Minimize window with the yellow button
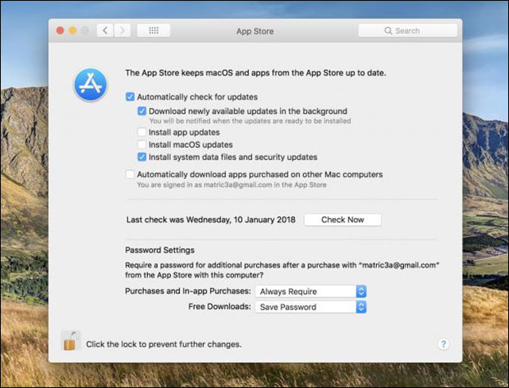Image resolution: width=509 pixels, height=388 pixels. (72, 30)
